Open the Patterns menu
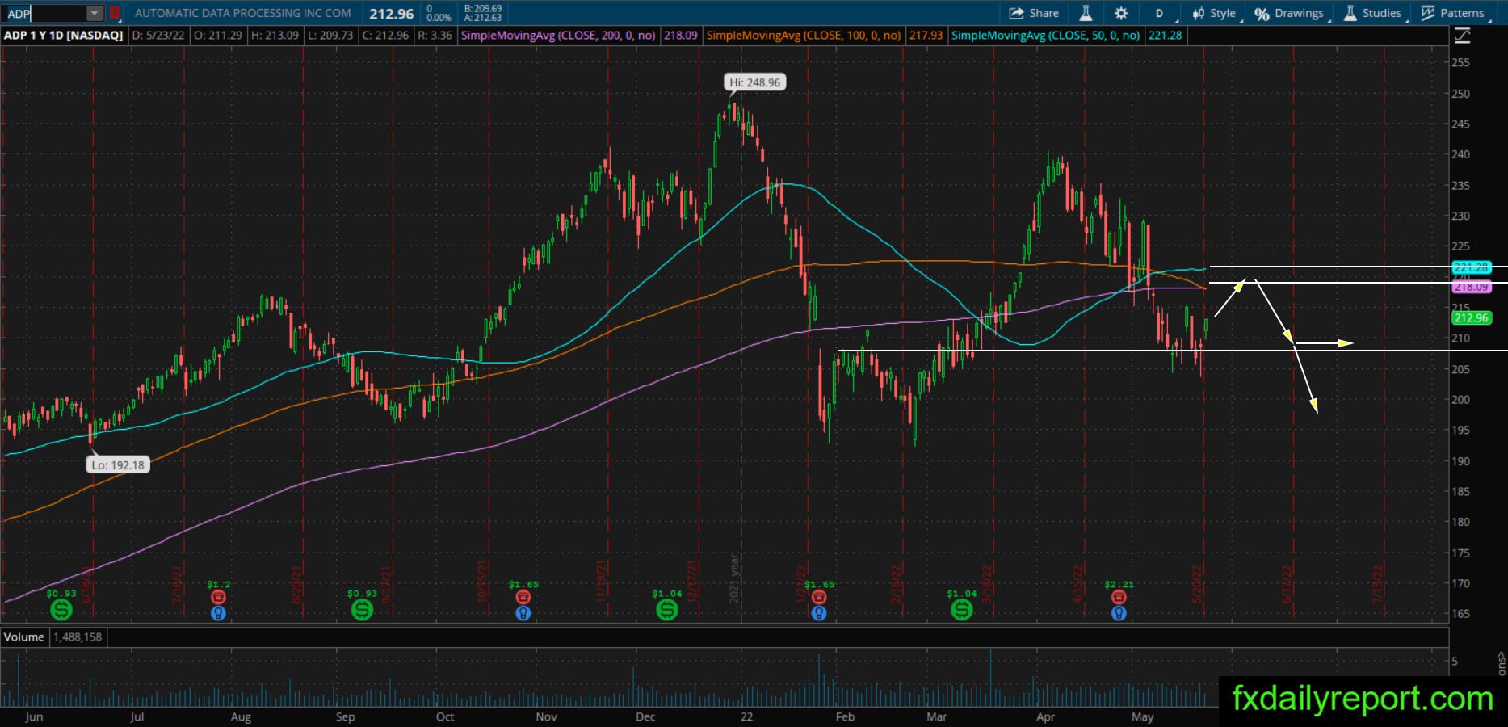 (1453, 13)
